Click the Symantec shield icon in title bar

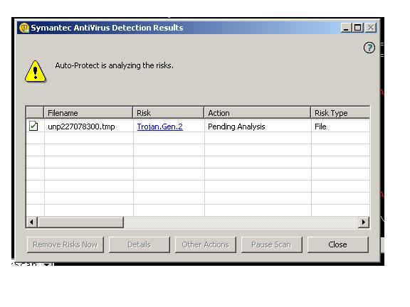(x=24, y=28)
